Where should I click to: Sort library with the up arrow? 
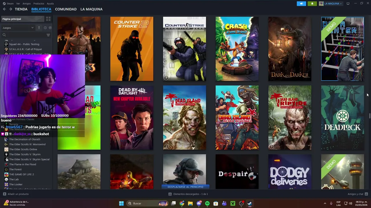(x=39, y=28)
